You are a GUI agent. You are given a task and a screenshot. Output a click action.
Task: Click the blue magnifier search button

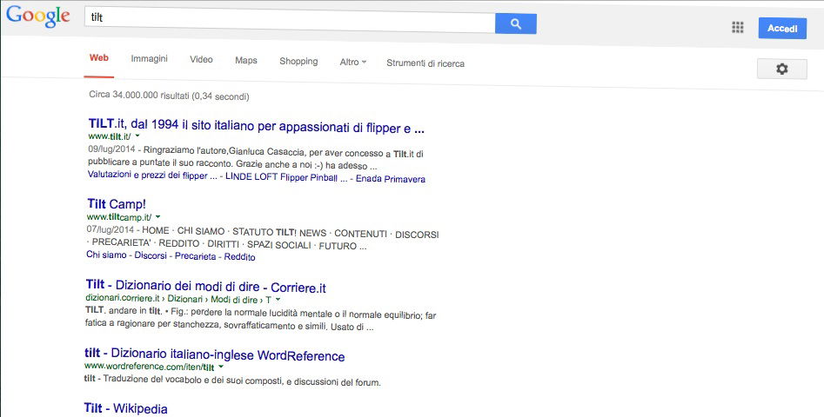[515, 23]
